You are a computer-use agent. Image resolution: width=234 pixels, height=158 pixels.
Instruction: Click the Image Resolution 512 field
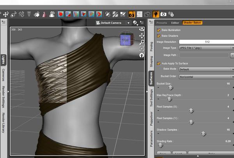click(206, 42)
